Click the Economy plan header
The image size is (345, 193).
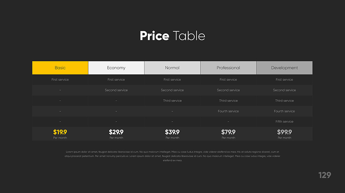pos(116,68)
